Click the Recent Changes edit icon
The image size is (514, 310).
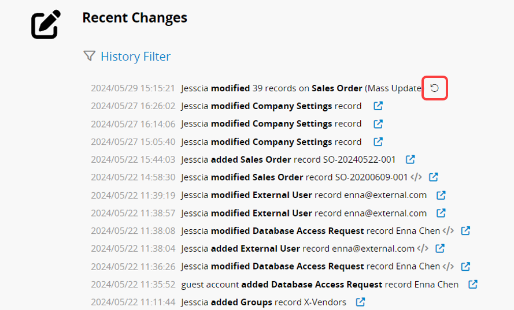(46, 25)
